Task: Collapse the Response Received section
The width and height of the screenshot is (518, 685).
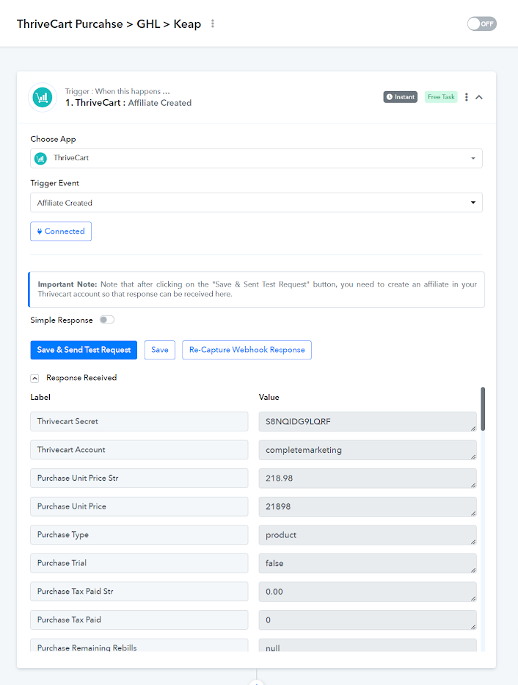Action: coord(35,378)
